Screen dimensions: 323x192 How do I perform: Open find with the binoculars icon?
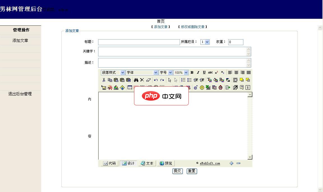point(136,80)
